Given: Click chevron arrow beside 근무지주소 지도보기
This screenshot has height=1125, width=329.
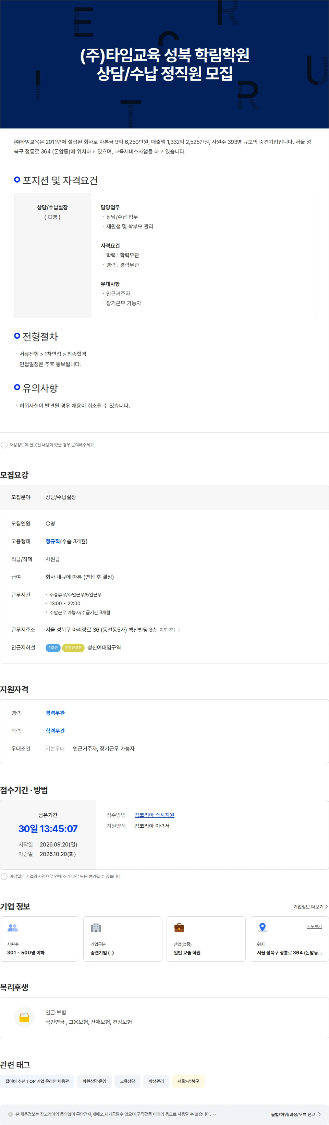Looking at the screenshot, I should [179, 630].
